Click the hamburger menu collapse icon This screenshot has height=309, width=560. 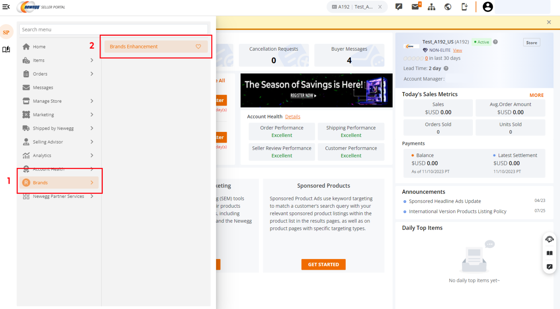(6, 7)
